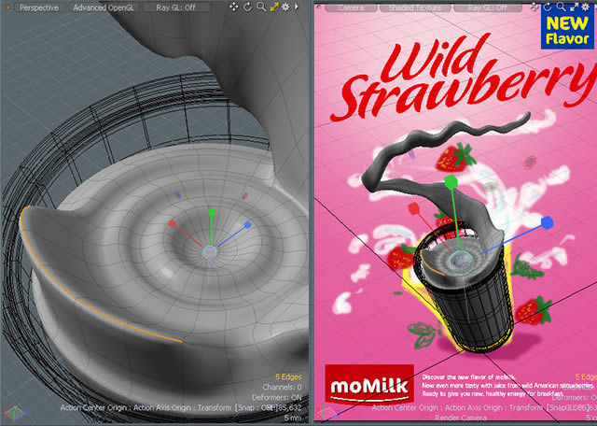Image resolution: width=597 pixels, height=426 pixels.
Task: Click the pan view icon in Camera viewport
Action: [535, 7]
